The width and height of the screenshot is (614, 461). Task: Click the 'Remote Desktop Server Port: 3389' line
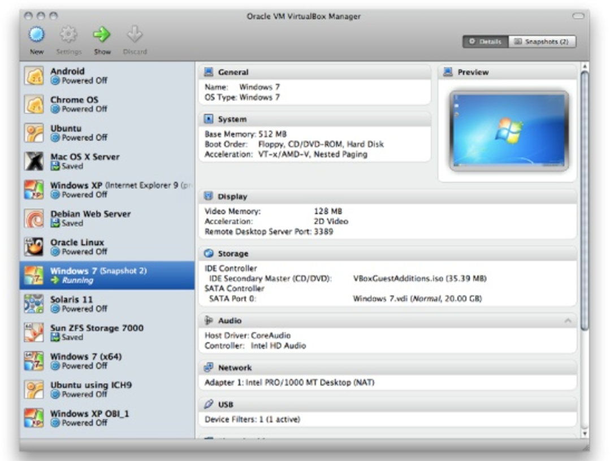(269, 232)
